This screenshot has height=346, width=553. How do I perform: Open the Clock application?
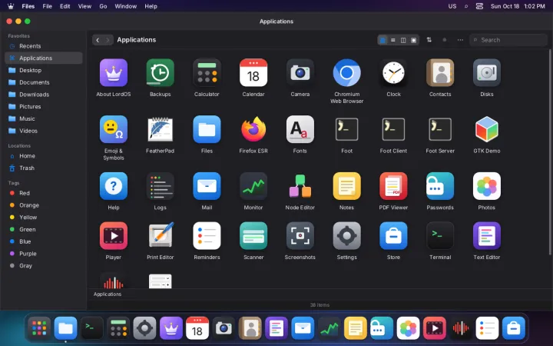(x=393, y=73)
